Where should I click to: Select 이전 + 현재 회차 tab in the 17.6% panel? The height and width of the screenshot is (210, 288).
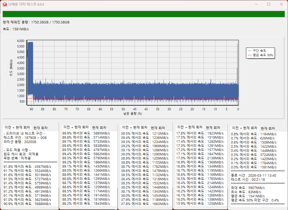[190, 127]
